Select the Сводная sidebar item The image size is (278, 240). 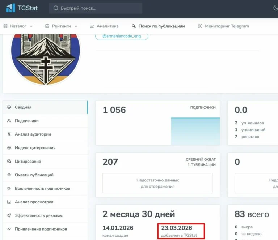pos(23,107)
